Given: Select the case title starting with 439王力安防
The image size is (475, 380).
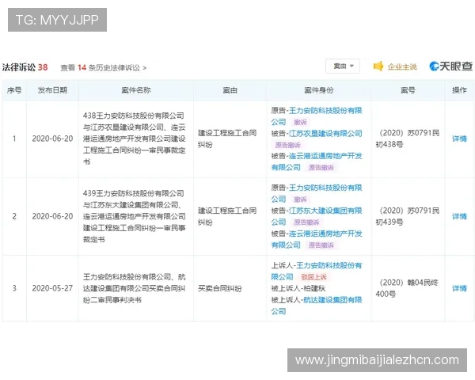Looking at the screenshot, I should point(135,216).
